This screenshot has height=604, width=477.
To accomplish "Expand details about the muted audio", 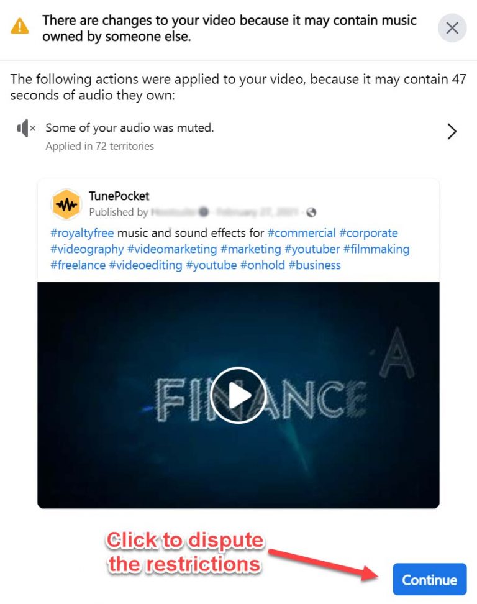I will pos(453,131).
